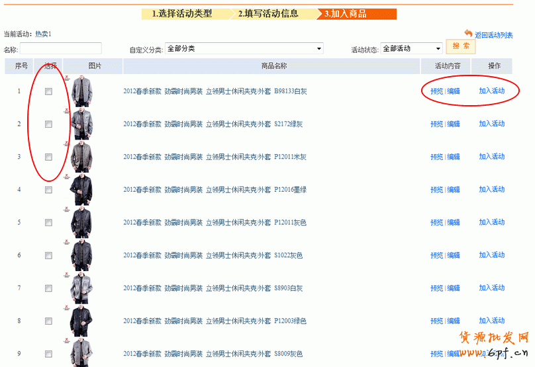Screen dimensions: 535x367
Task: Edit the S8903白灰 jacket
Action: point(454,288)
